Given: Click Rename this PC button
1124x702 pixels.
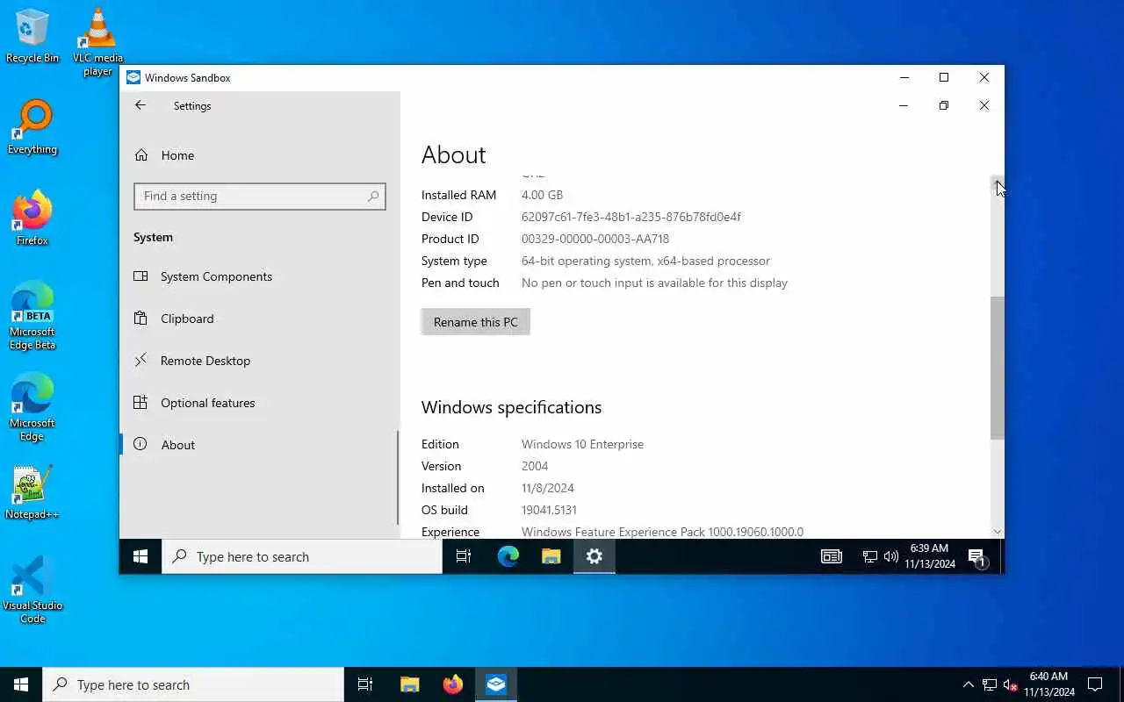Looking at the screenshot, I should pyautogui.click(x=475, y=322).
